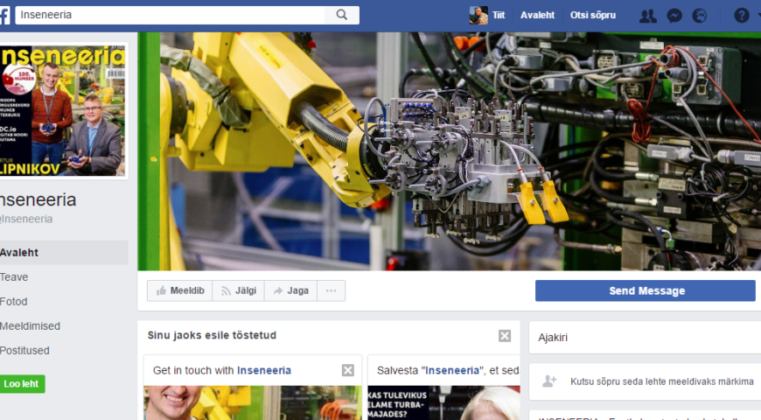Click the @Inseneeria username text

[x=26, y=219]
